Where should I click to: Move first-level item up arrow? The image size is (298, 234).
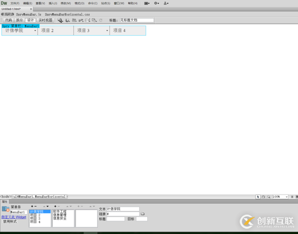[44, 206]
